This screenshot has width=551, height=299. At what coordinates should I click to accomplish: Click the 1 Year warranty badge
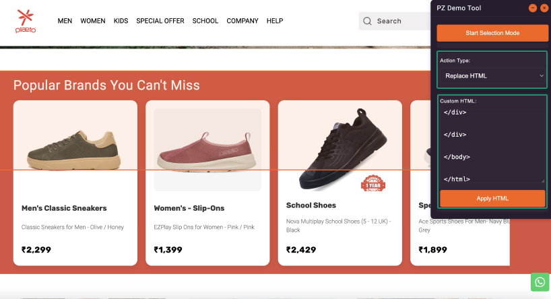(372, 182)
